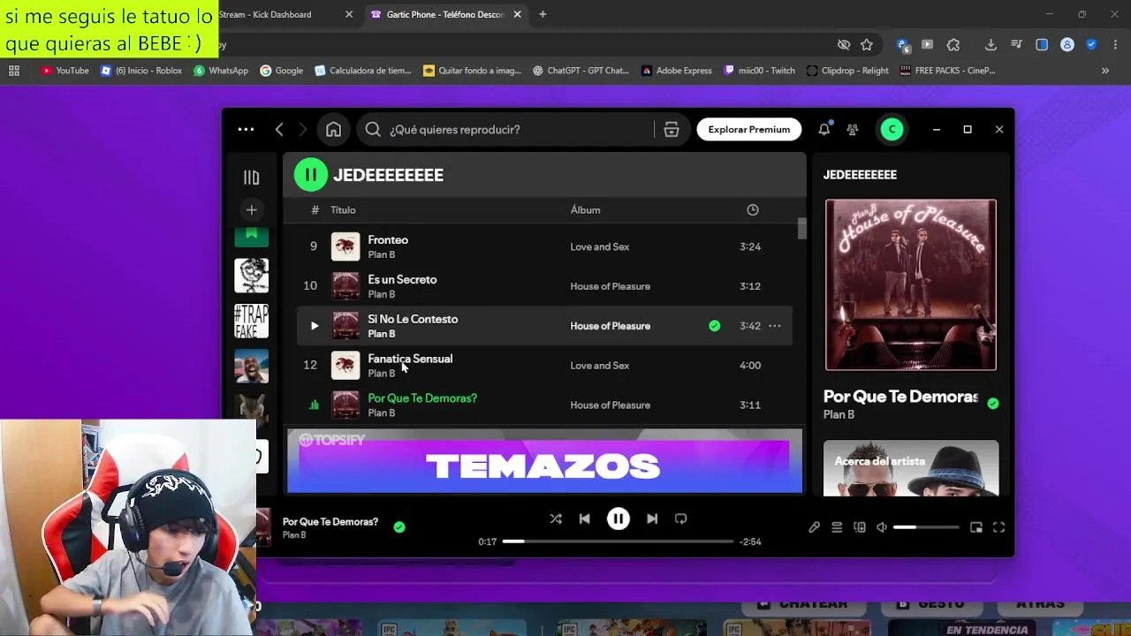
Task: Open the miniplayer
Action: 976,527
